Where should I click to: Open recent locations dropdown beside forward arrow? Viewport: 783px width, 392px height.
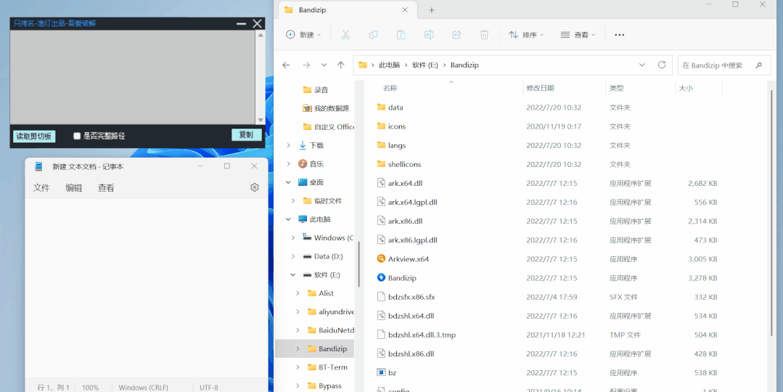pos(324,65)
